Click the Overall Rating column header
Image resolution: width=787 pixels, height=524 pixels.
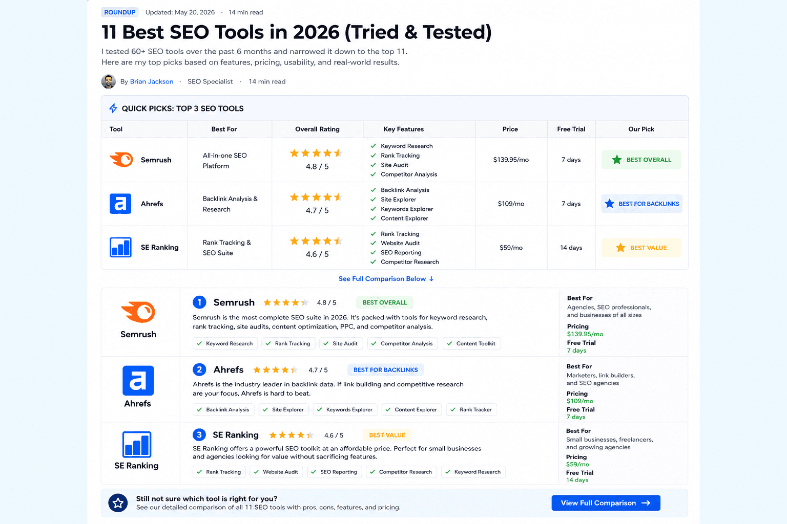tap(317, 129)
